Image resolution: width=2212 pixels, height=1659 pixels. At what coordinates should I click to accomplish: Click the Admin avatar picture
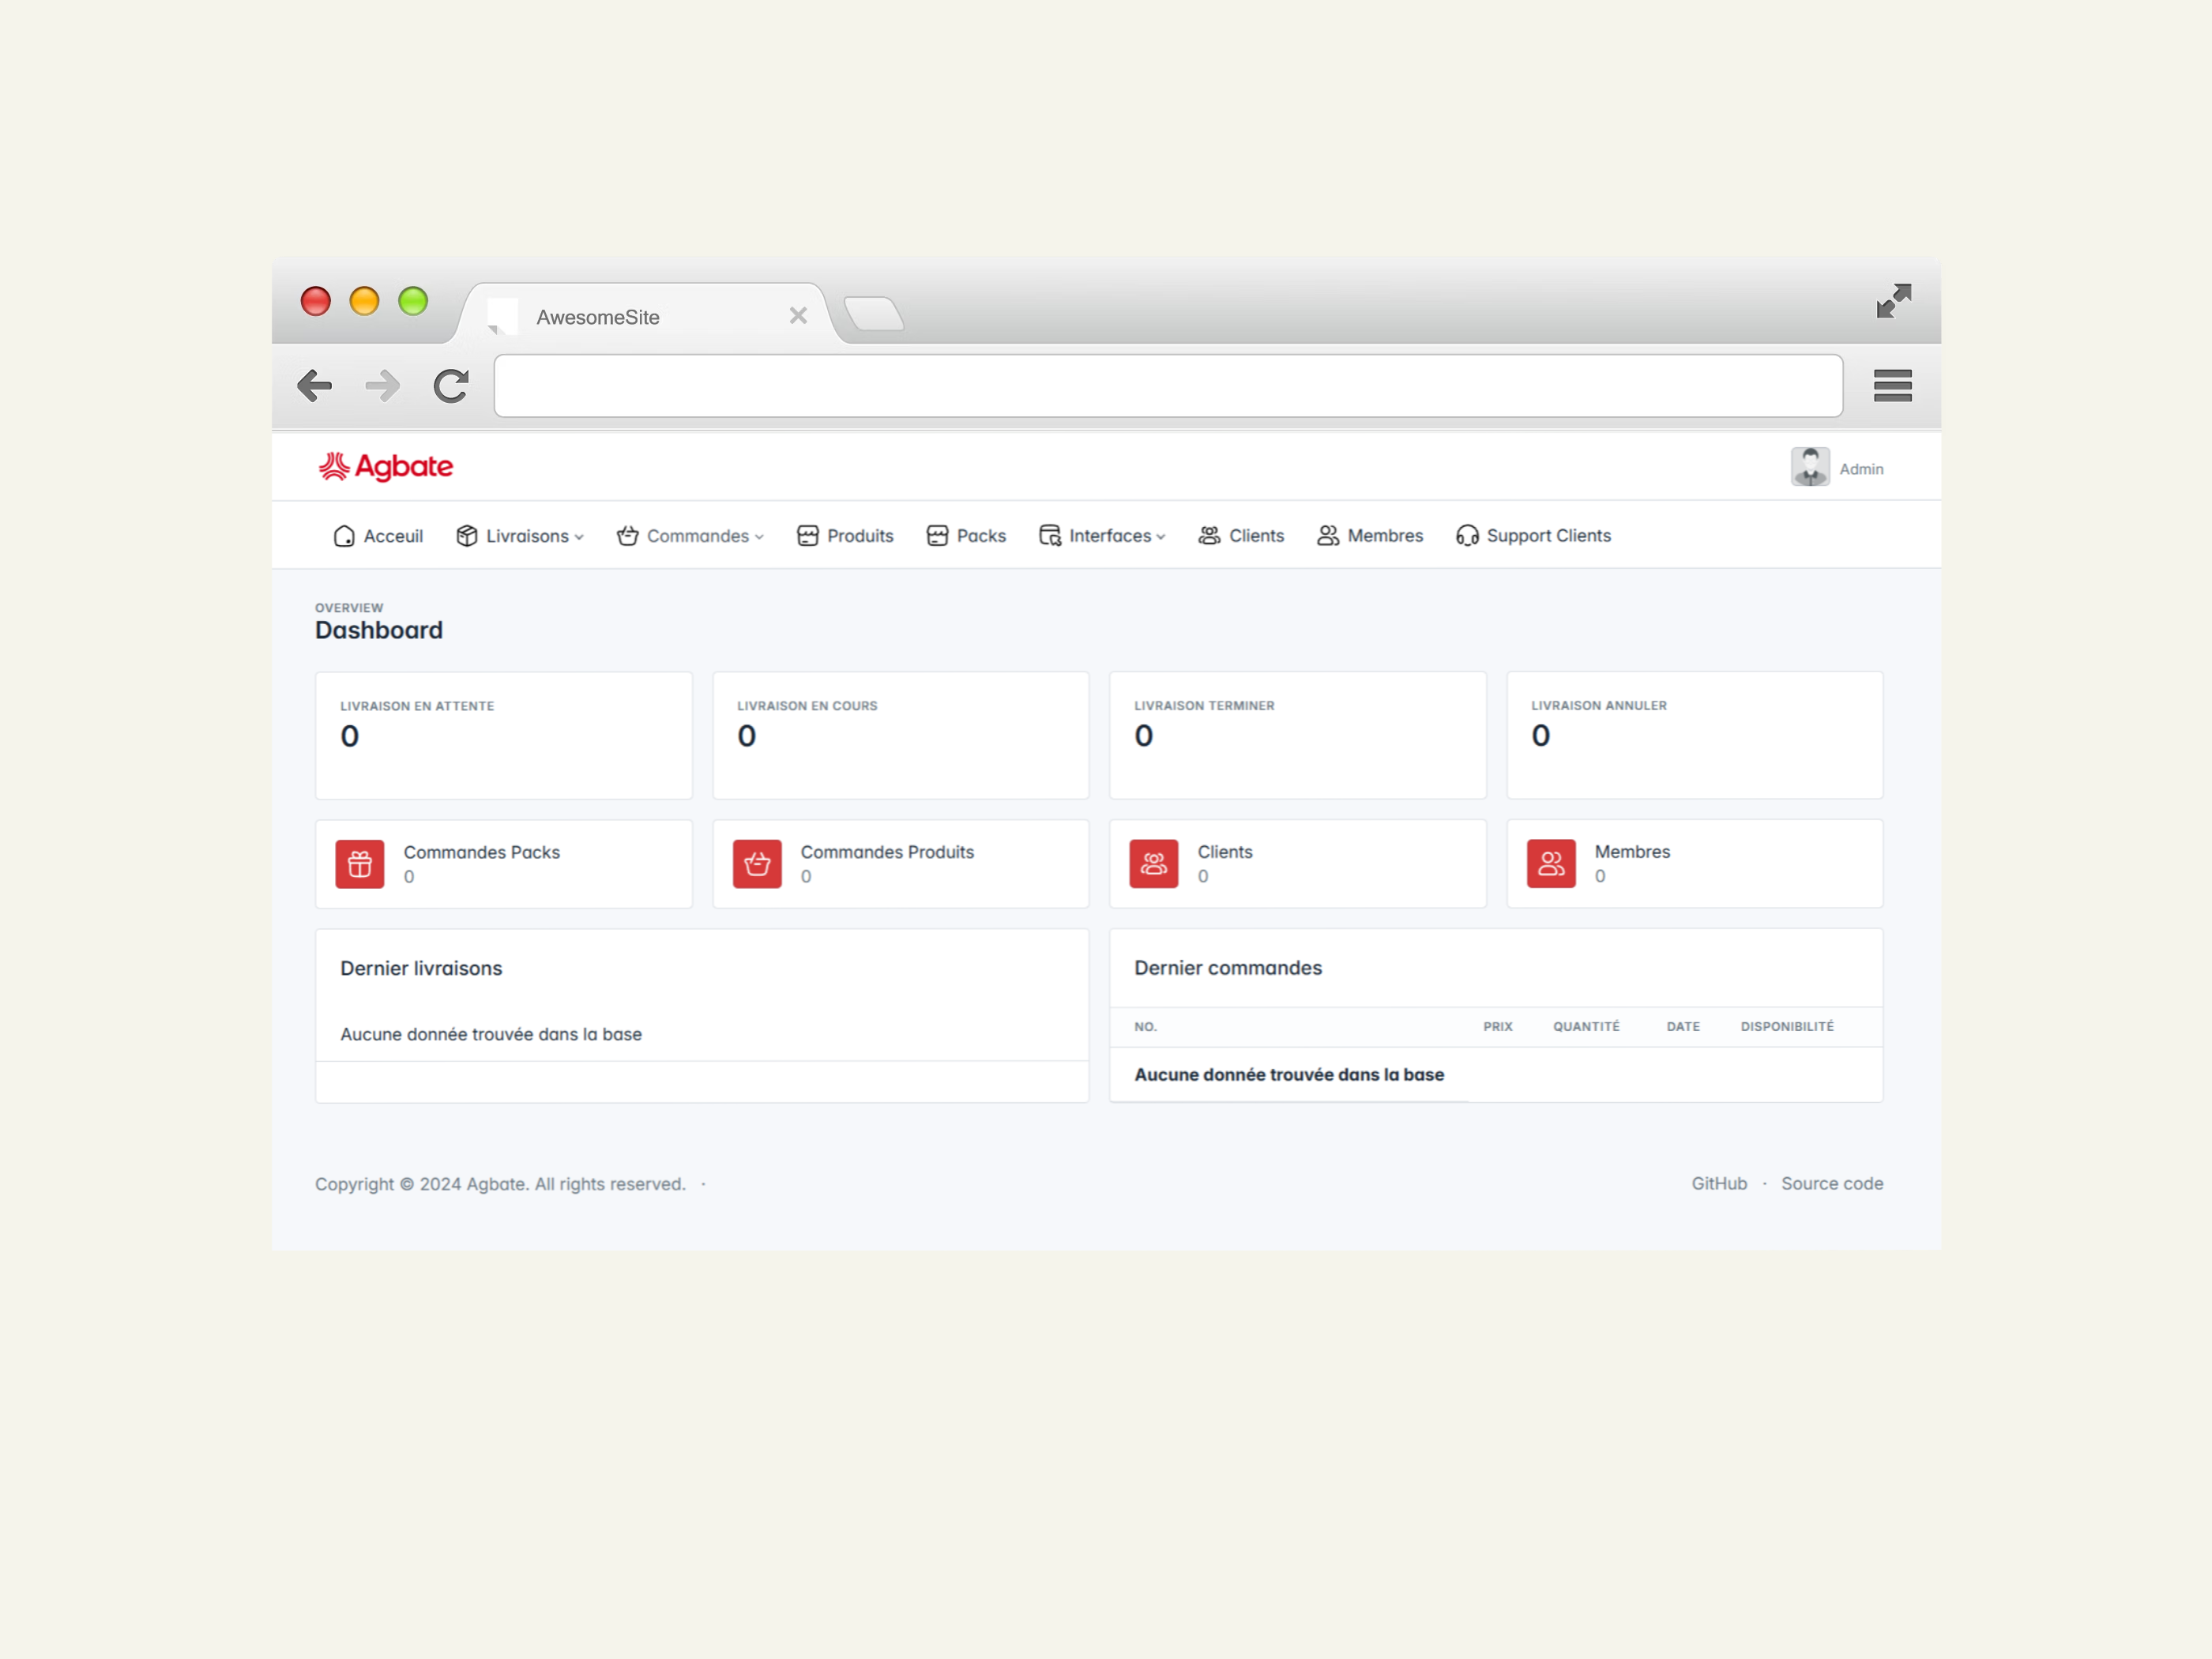(x=1809, y=467)
